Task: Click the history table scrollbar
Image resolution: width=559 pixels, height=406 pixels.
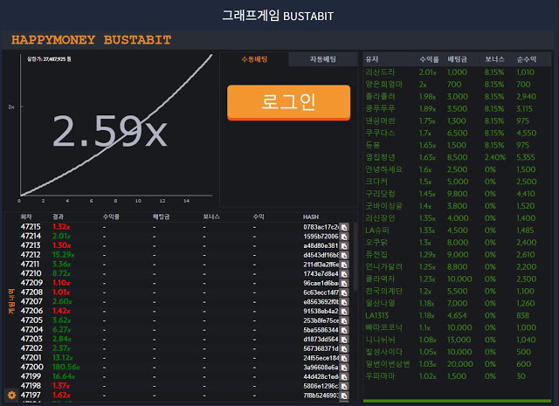Action: [x=355, y=257]
